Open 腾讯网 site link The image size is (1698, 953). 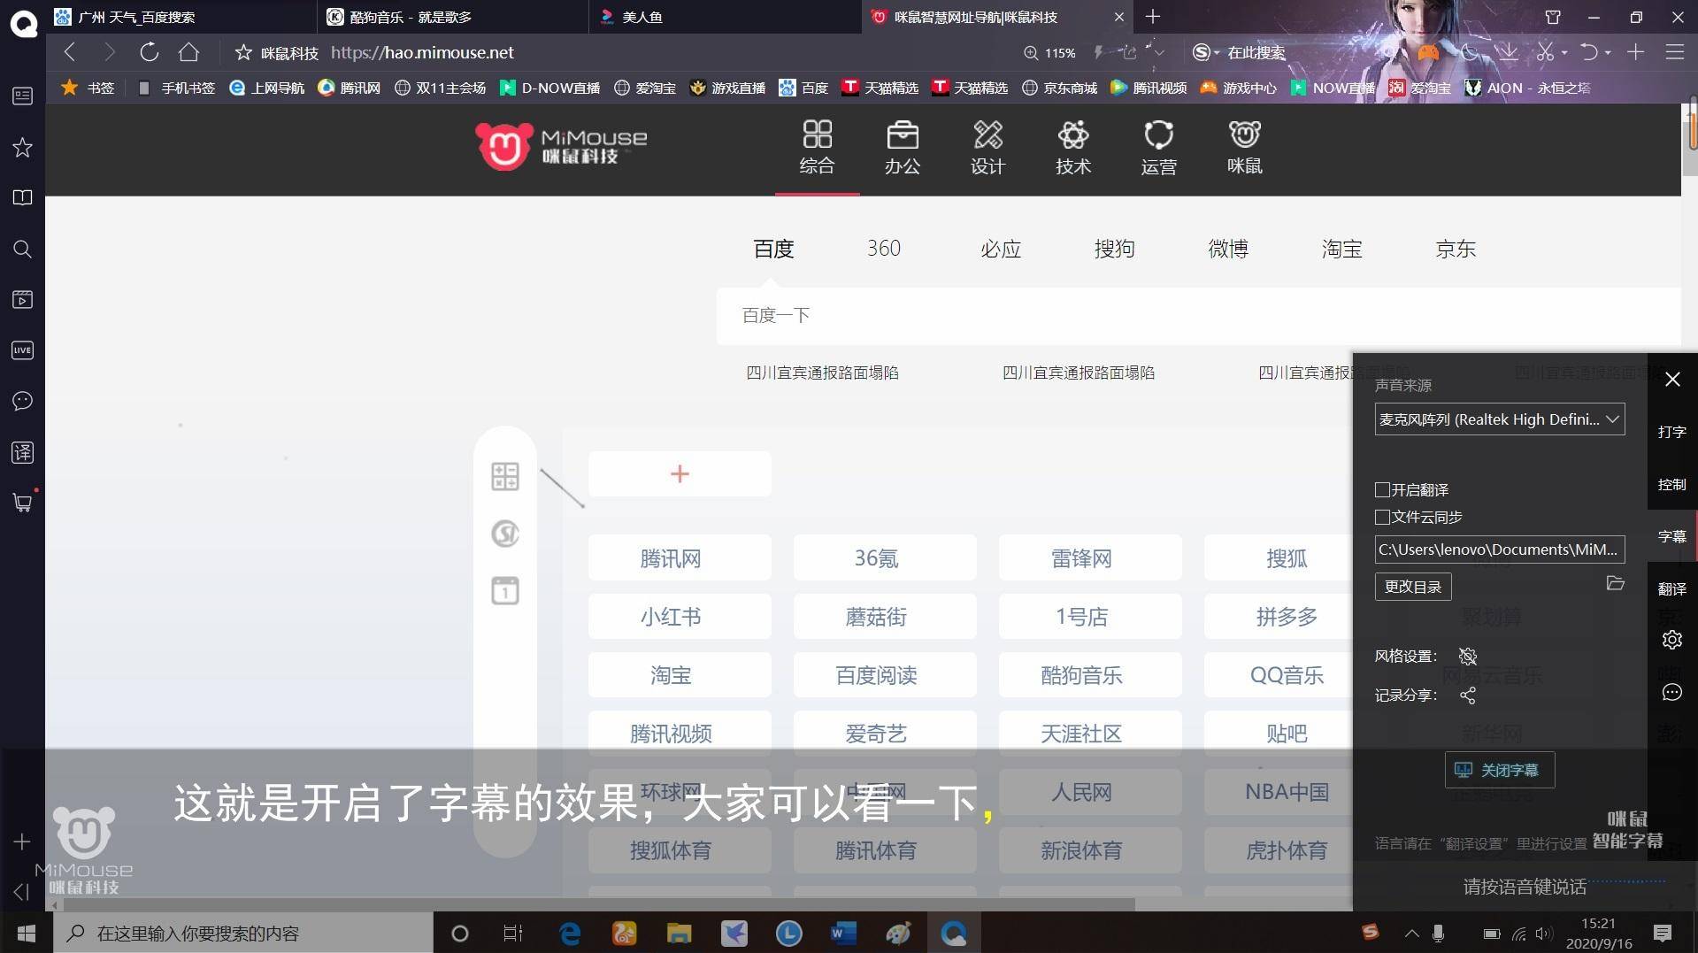680,558
